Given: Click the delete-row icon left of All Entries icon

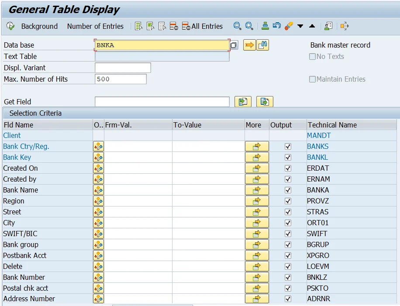Looking at the screenshot, I should point(174,26).
